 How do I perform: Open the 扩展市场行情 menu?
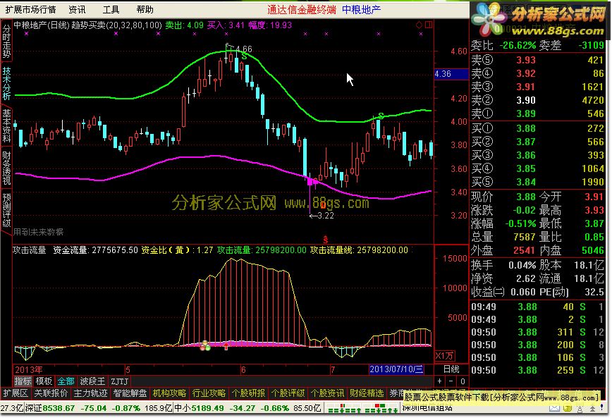tap(30, 9)
